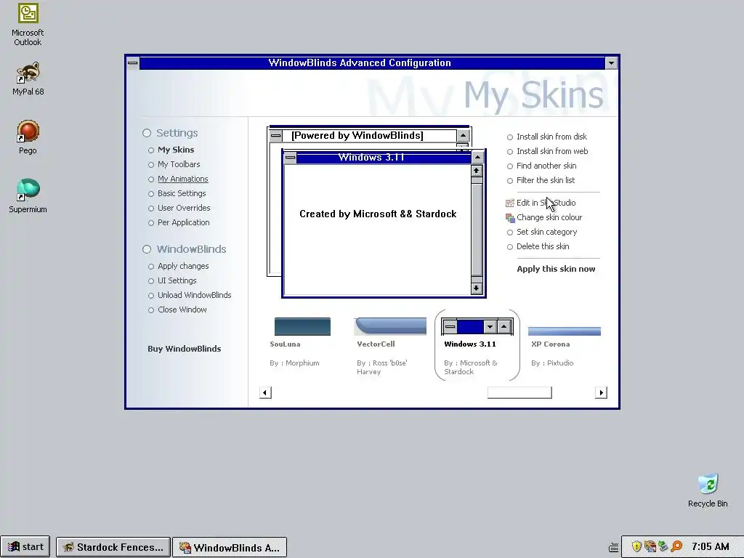Choose Install skin from web

[552, 151]
